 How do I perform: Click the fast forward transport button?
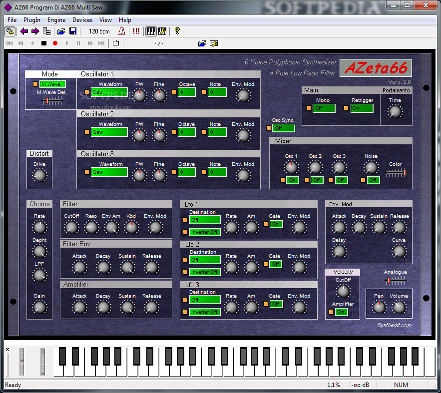(90, 43)
